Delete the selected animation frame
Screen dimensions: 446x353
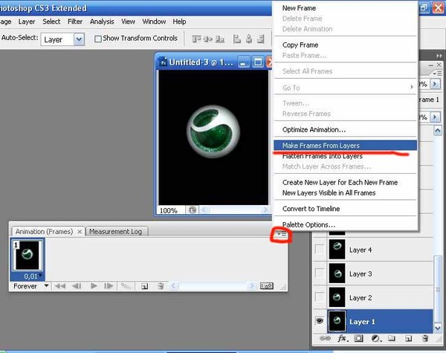tap(161, 286)
